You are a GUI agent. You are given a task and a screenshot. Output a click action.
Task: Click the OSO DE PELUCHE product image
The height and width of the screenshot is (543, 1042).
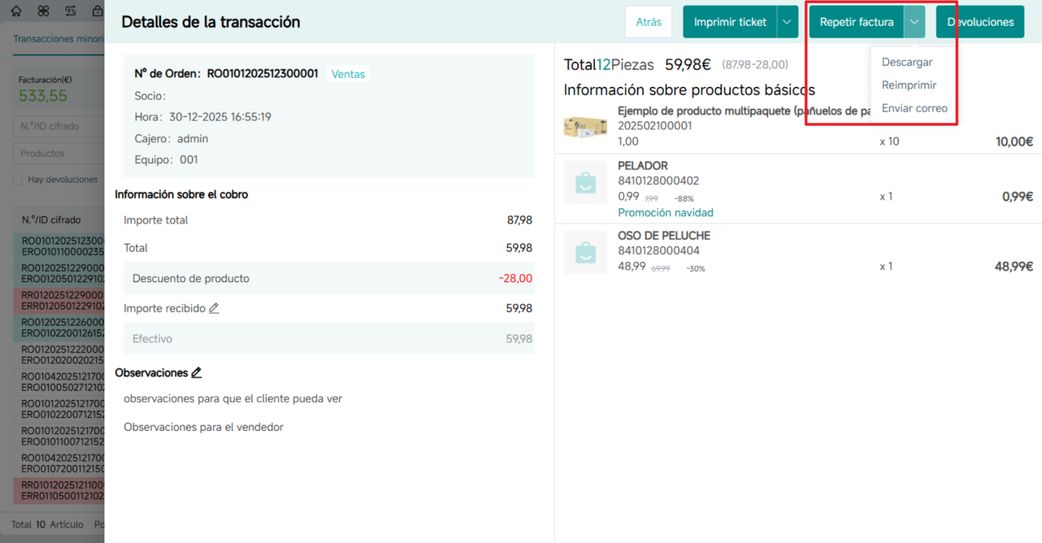pyautogui.click(x=586, y=252)
